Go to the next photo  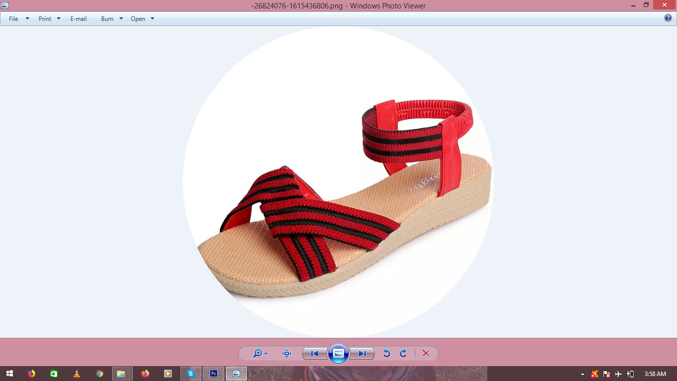pyautogui.click(x=362, y=354)
